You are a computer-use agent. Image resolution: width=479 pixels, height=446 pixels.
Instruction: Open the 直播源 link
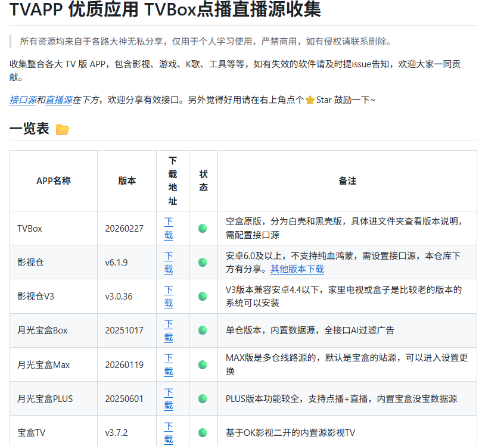point(58,100)
